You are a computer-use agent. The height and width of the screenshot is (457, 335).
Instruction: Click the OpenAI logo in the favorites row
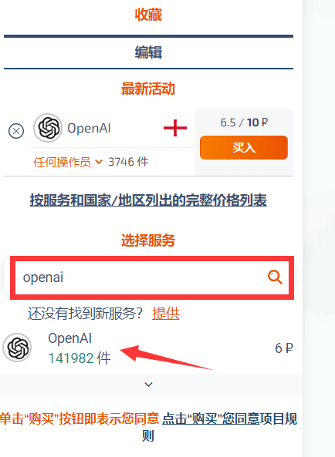(48, 128)
